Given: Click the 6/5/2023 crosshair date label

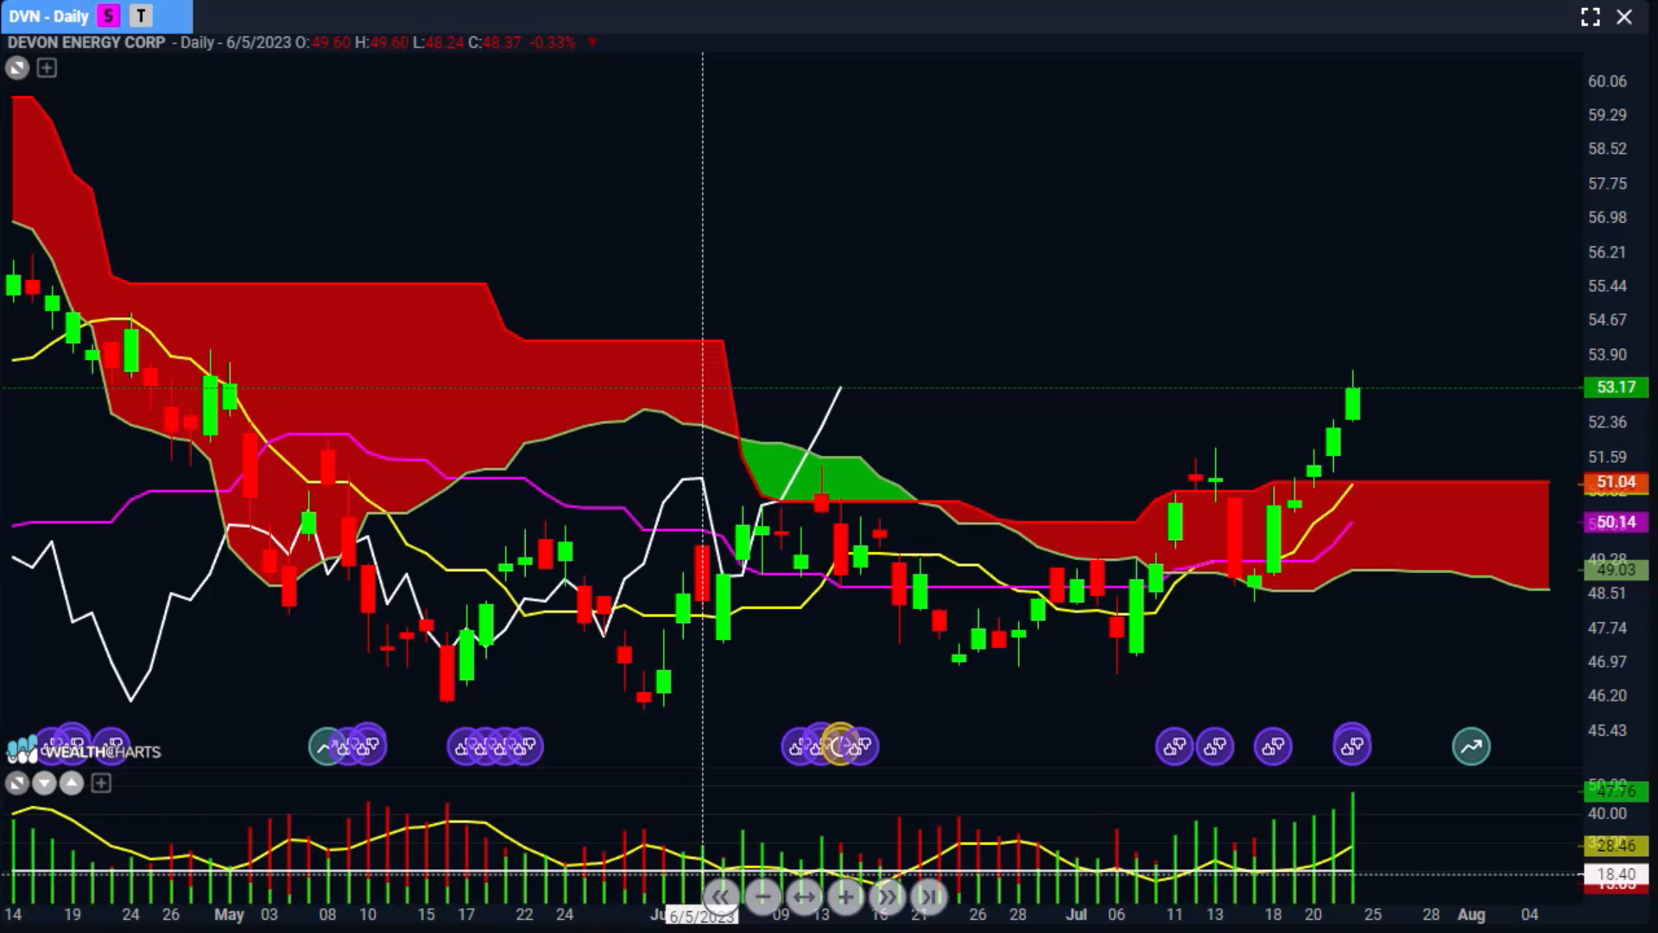Looking at the screenshot, I should 701,916.
